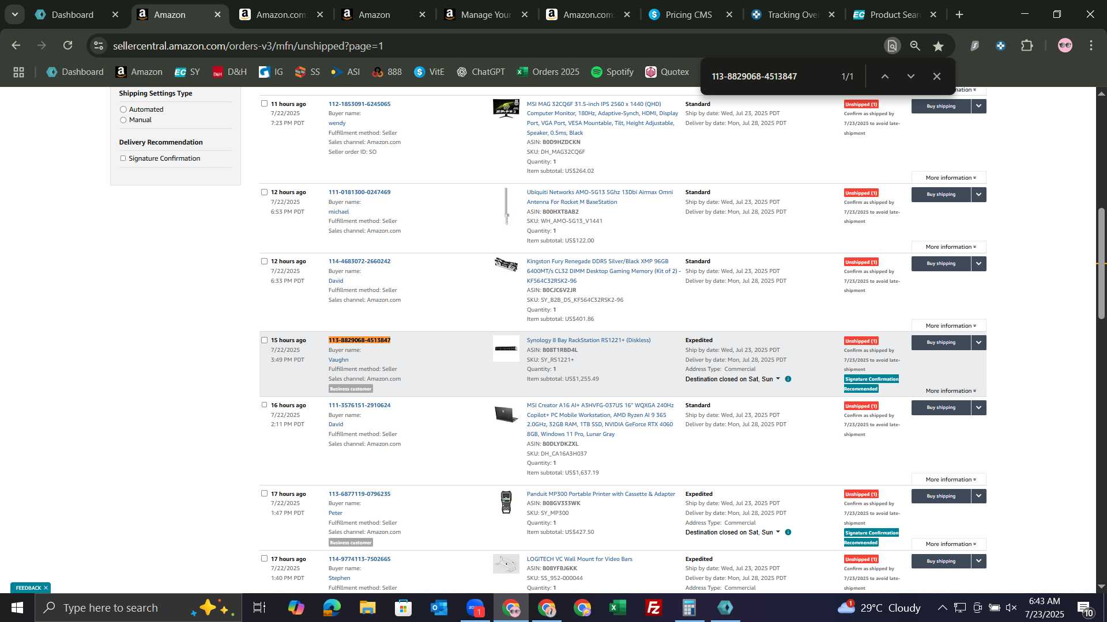Switch to the Dashboard tab
The height and width of the screenshot is (622, 1107).
click(72, 15)
